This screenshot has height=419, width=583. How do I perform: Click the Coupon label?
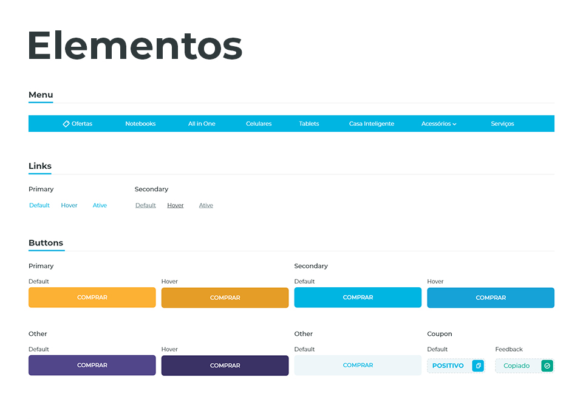tap(440, 334)
